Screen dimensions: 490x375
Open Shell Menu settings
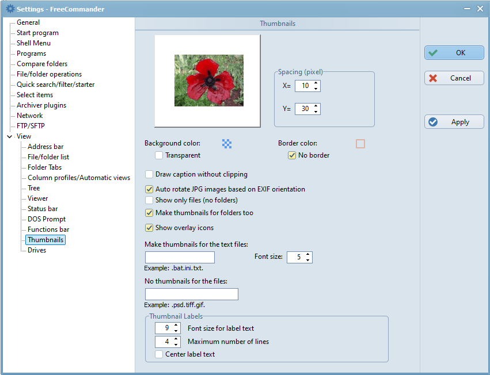[33, 43]
